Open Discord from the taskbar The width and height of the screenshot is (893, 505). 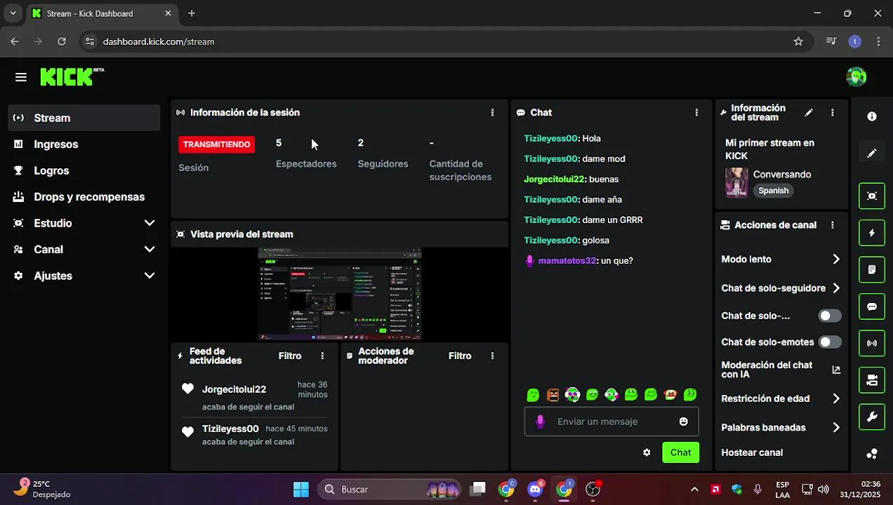pos(536,489)
